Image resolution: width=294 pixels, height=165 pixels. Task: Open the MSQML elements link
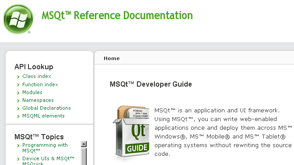[x=43, y=116]
